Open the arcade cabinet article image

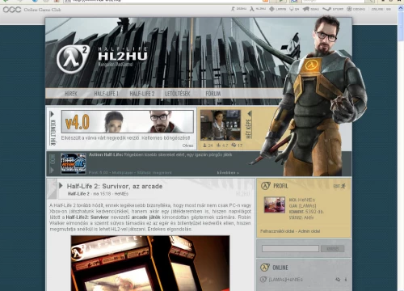pos(150,264)
